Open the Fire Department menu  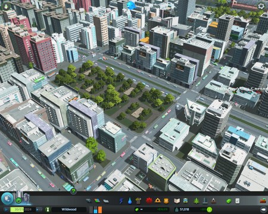158,201
